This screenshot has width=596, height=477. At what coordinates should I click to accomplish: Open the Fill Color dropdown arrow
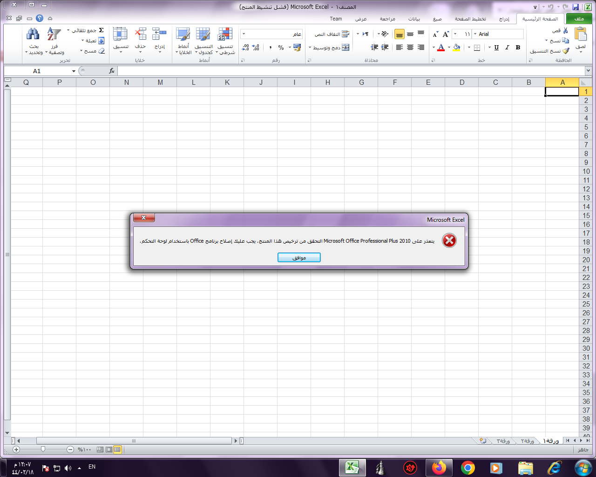(x=449, y=48)
